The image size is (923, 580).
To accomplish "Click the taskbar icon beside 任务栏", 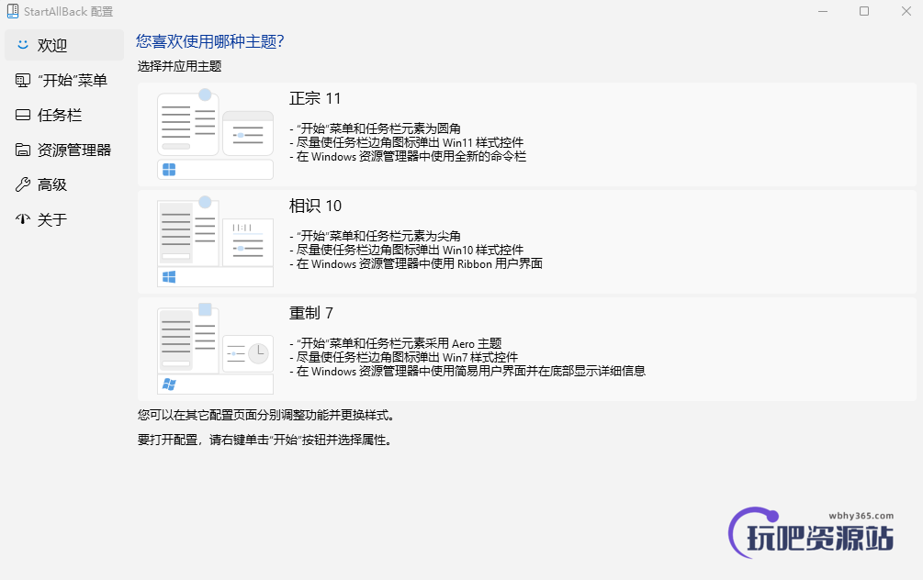I will click(23, 115).
